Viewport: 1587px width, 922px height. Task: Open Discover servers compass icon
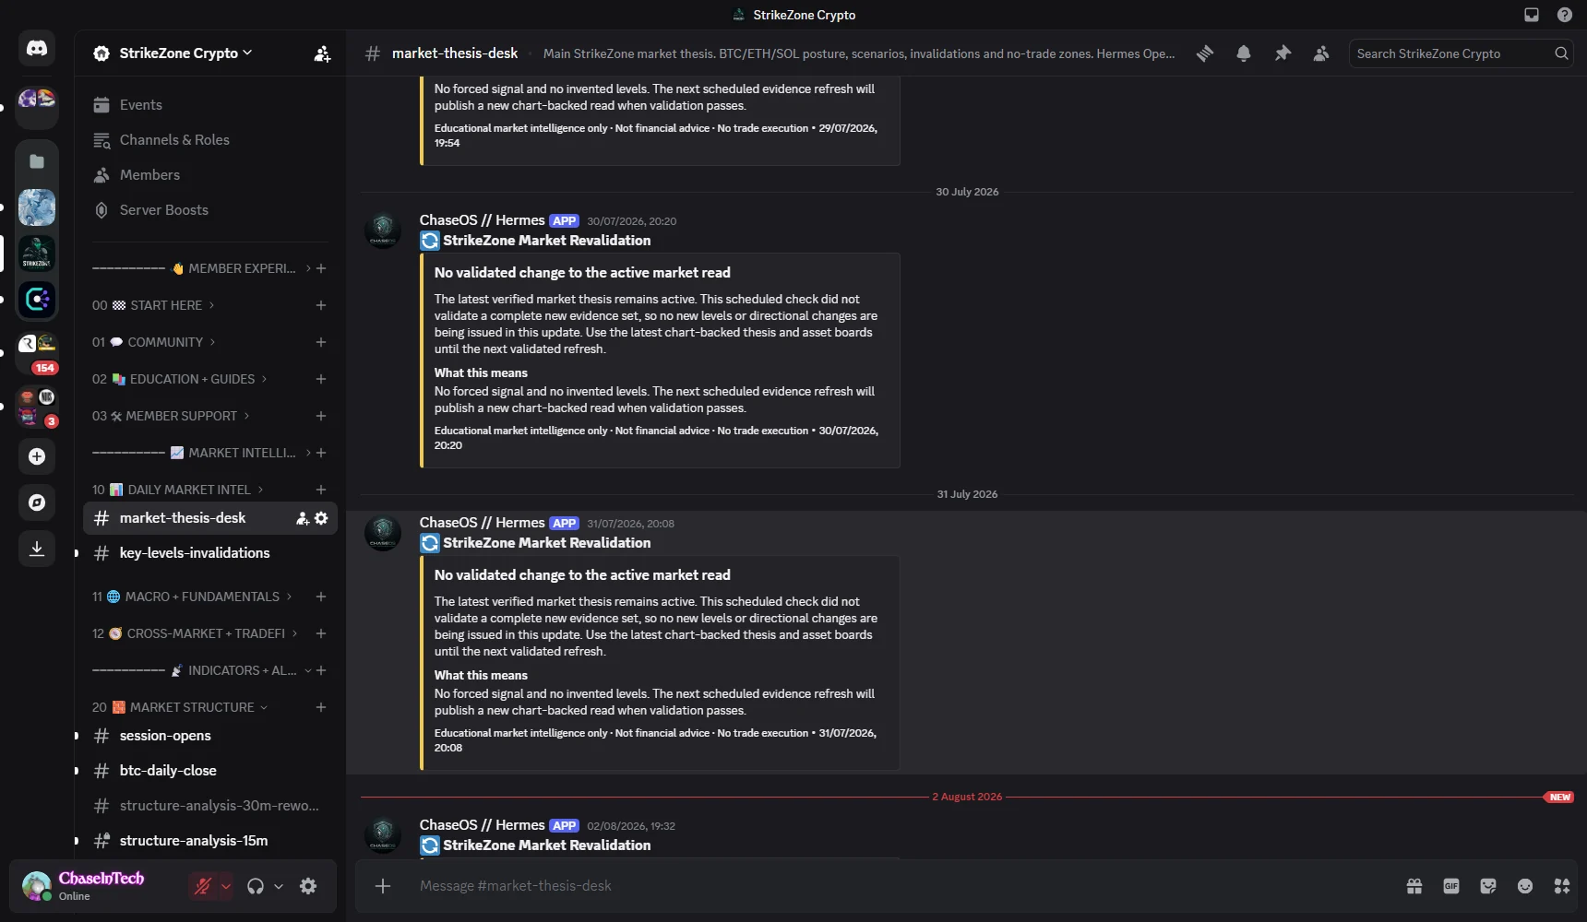tap(37, 502)
